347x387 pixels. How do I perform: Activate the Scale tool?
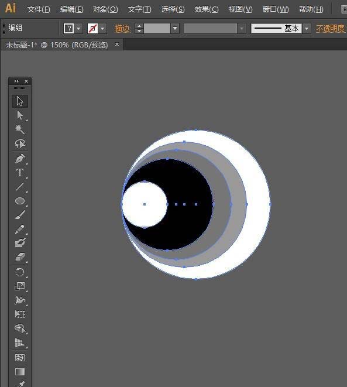[x=20, y=286]
